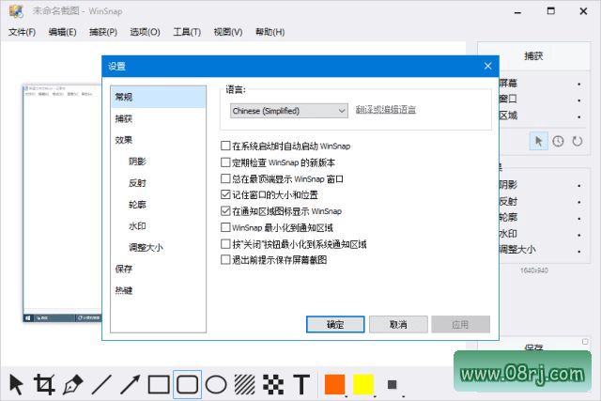Select the arrow pointer tool in bottom toolbar
Viewport: 601px width, 401px height.
16,384
